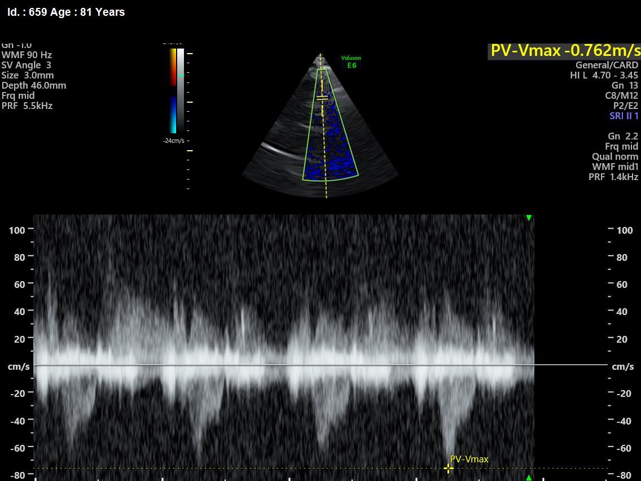Click the right axis 60 tick label
641x481 pixels.
[622, 285]
